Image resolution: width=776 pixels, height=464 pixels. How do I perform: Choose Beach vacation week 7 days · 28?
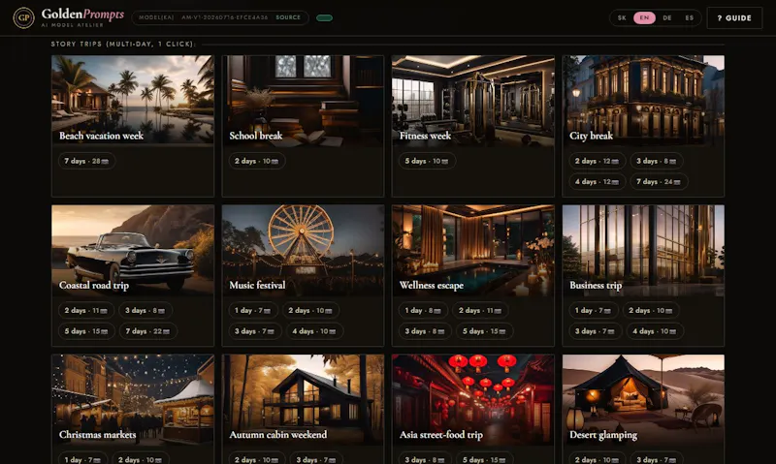coord(86,161)
